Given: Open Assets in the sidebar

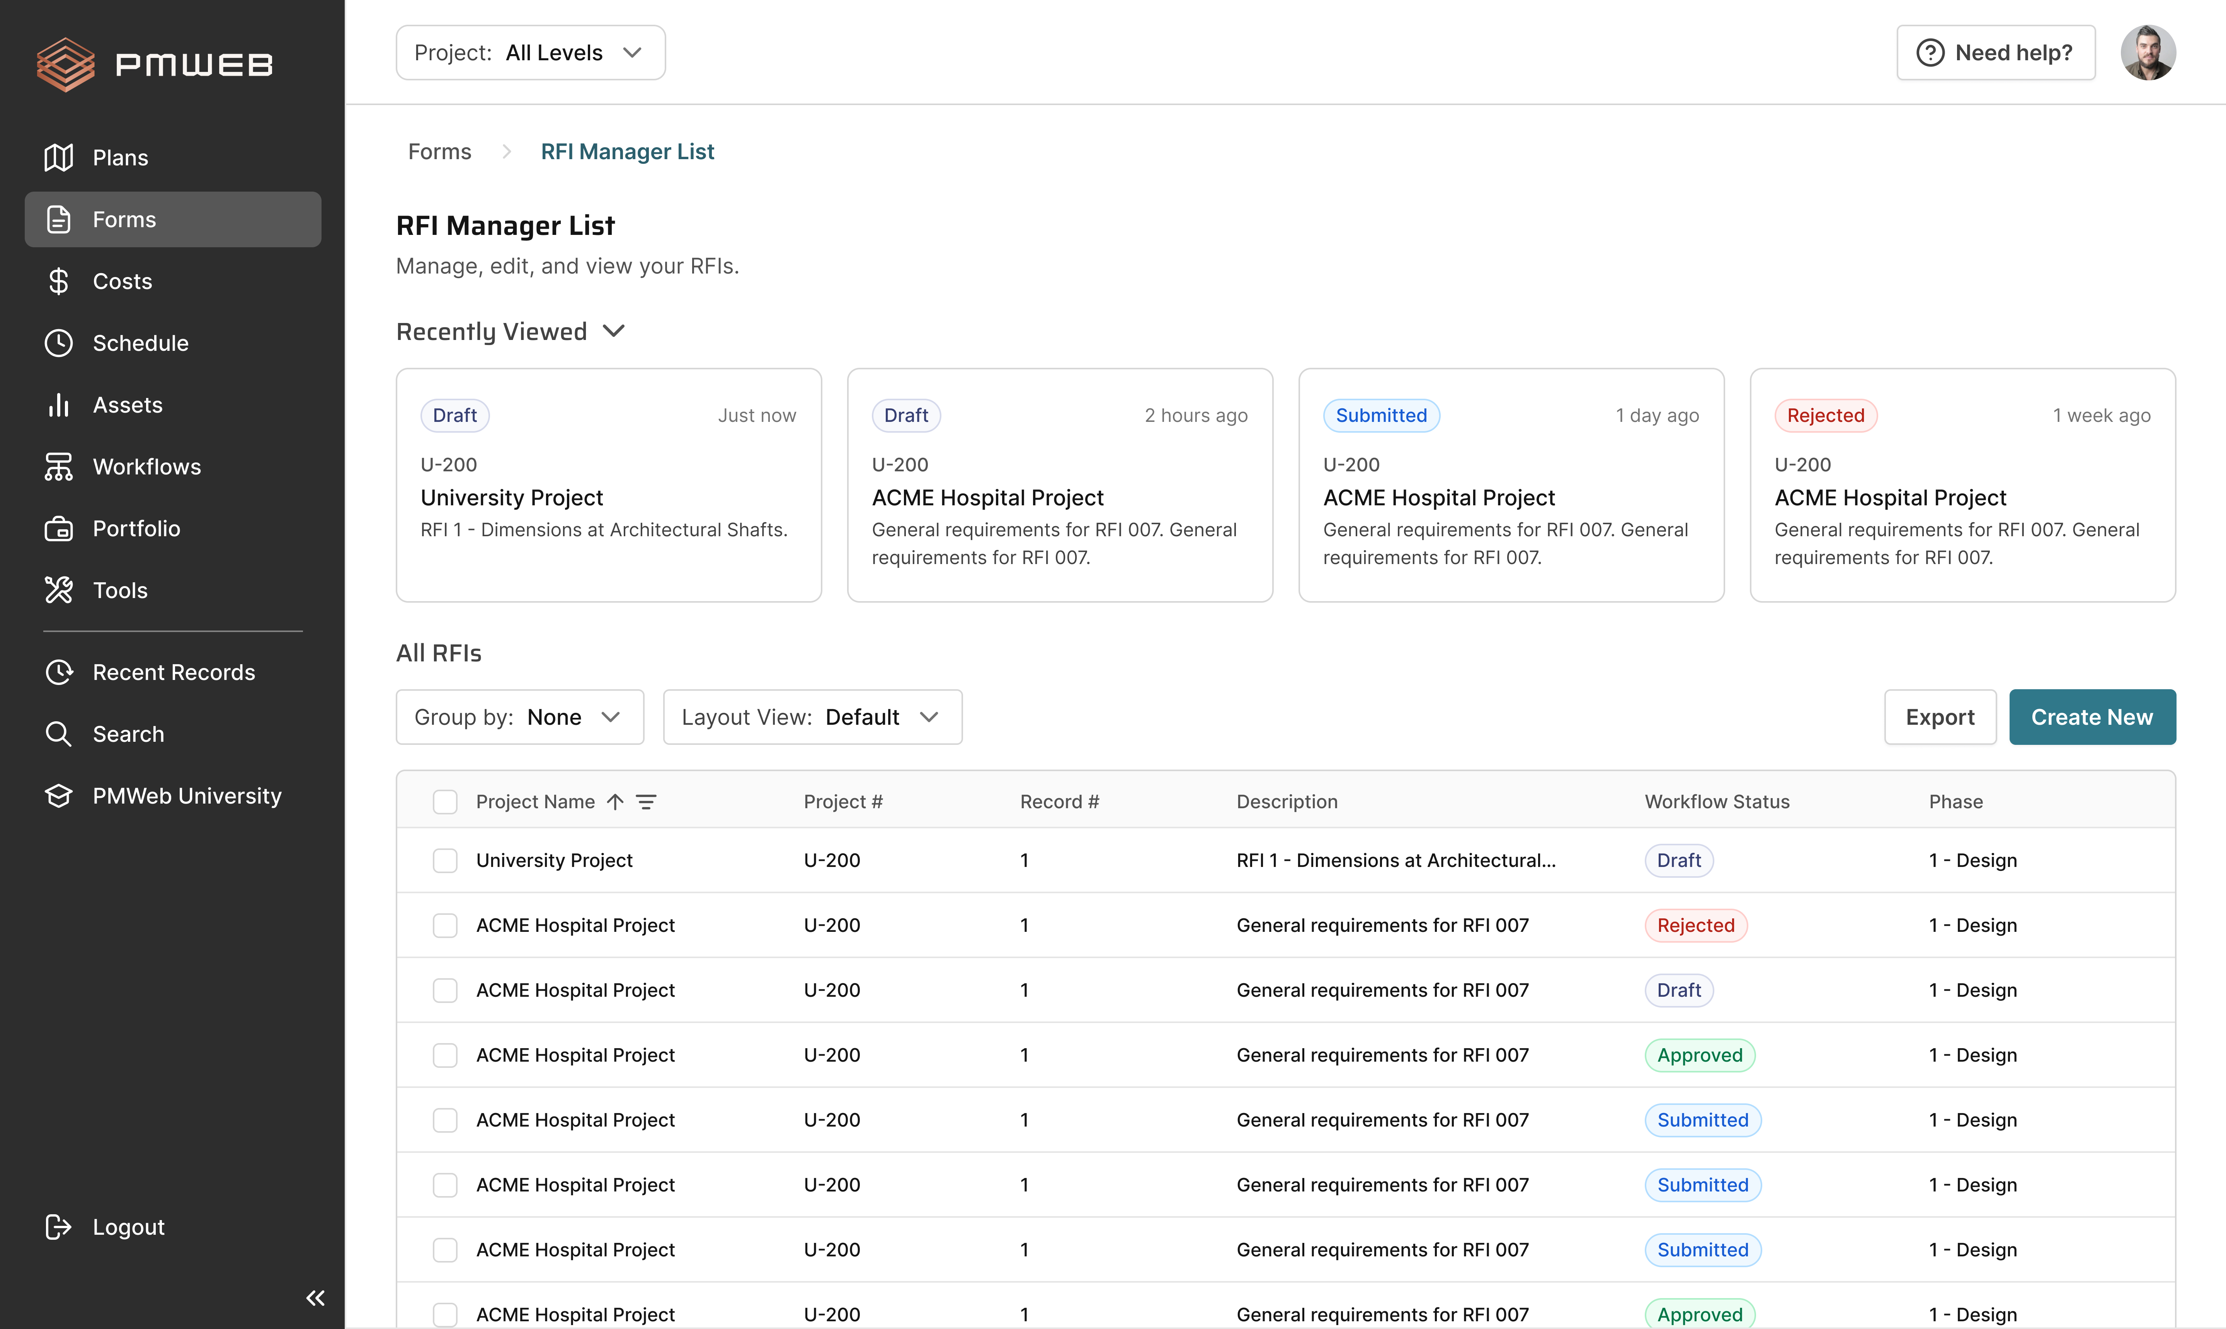Looking at the screenshot, I should point(173,405).
